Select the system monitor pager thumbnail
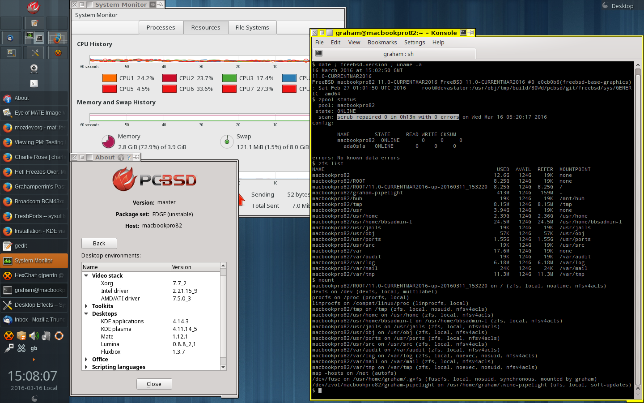Screen dimensions: 644x403 [30, 35]
